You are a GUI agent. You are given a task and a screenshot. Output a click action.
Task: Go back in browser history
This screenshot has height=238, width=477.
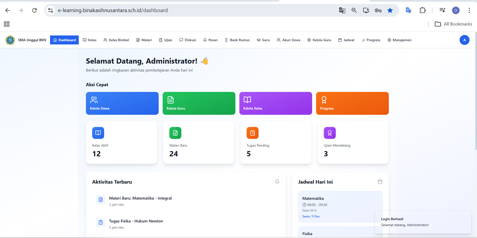(x=8, y=10)
